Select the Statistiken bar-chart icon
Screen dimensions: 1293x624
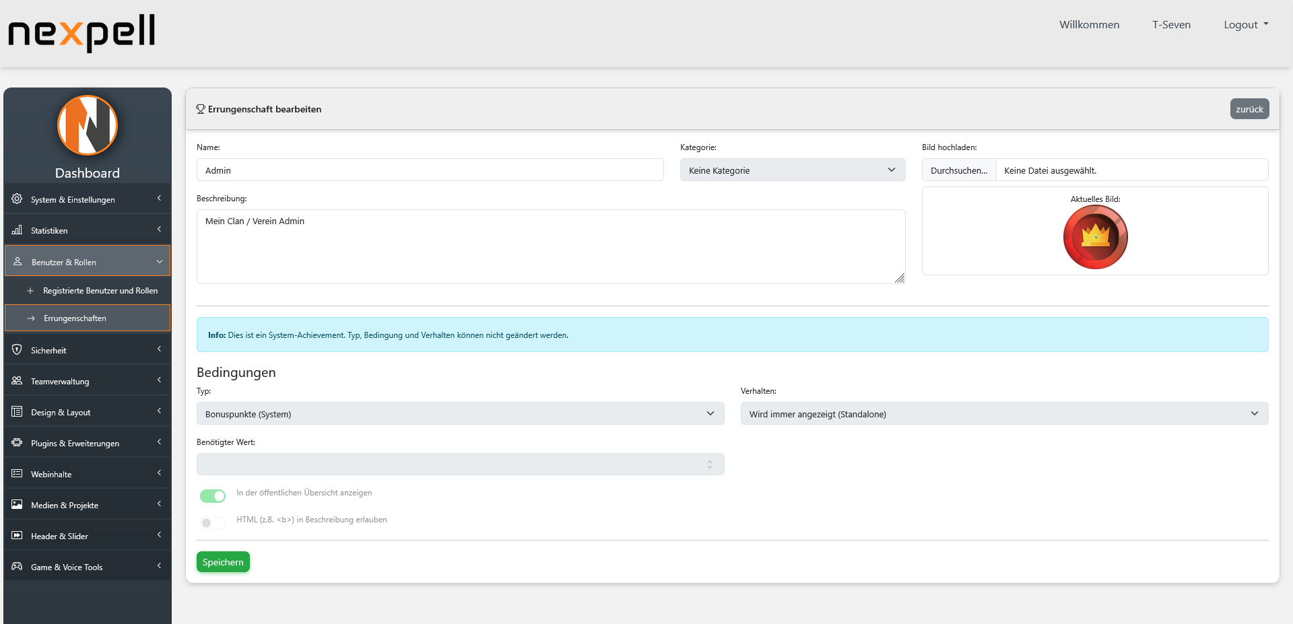tap(16, 230)
